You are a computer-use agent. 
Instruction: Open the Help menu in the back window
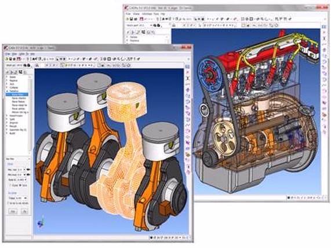click(x=163, y=14)
